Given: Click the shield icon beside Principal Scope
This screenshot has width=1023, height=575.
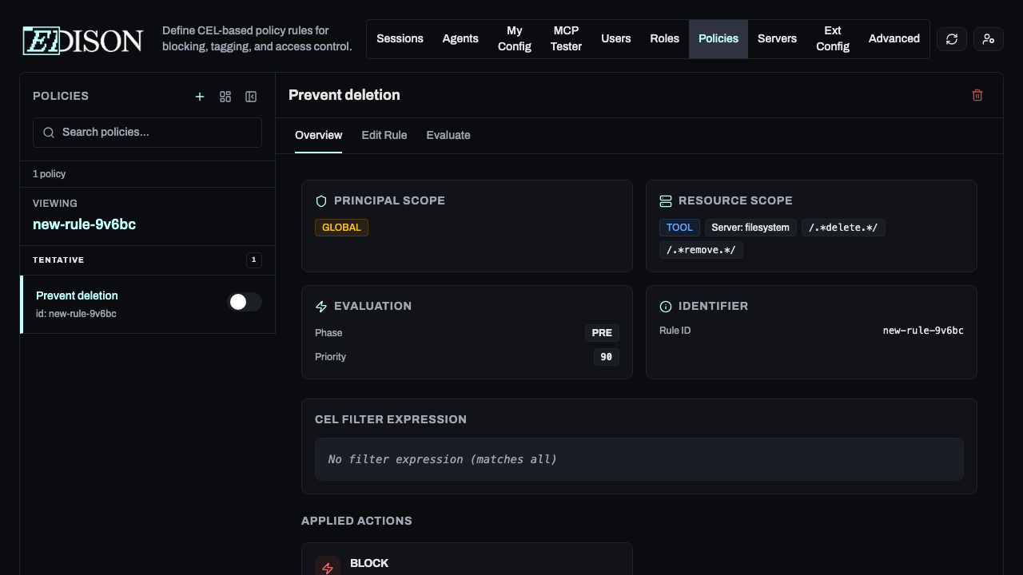Looking at the screenshot, I should 321,200.
